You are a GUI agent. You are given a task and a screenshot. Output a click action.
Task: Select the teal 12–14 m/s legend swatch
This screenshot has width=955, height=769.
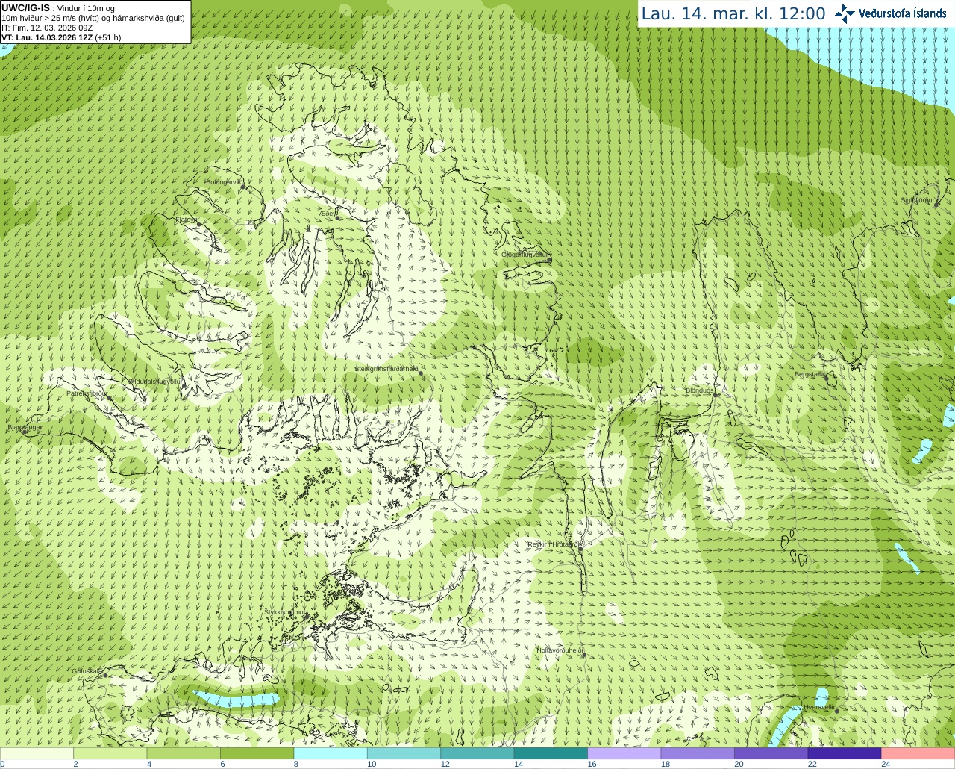(477, 753)
